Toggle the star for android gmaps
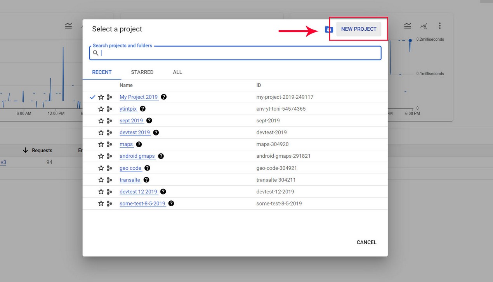This screenshot has height=282, width=493. coord(101,156)
